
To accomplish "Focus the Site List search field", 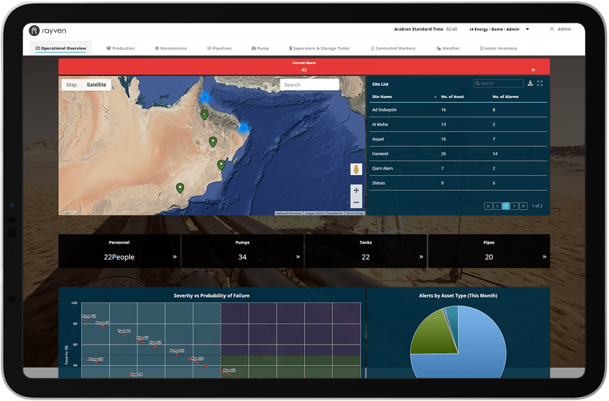I will [x=498, y=83].
